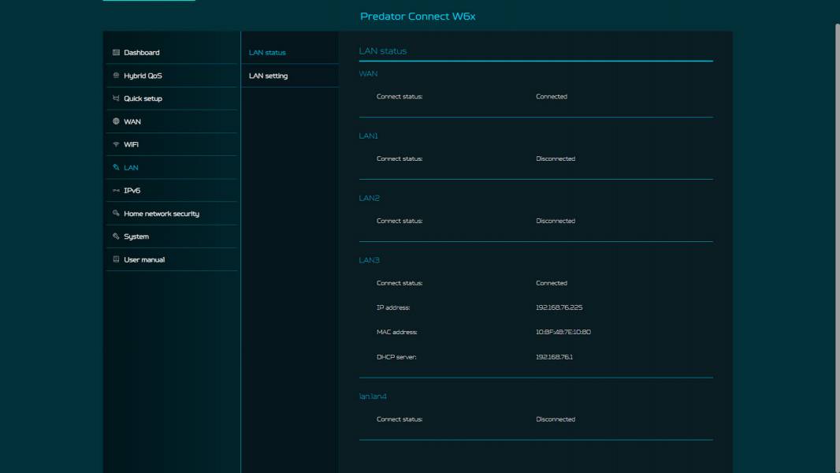Open WAN settings using the globe icon
The width and height of the screenshot is (840, 473).
(117, 121)
